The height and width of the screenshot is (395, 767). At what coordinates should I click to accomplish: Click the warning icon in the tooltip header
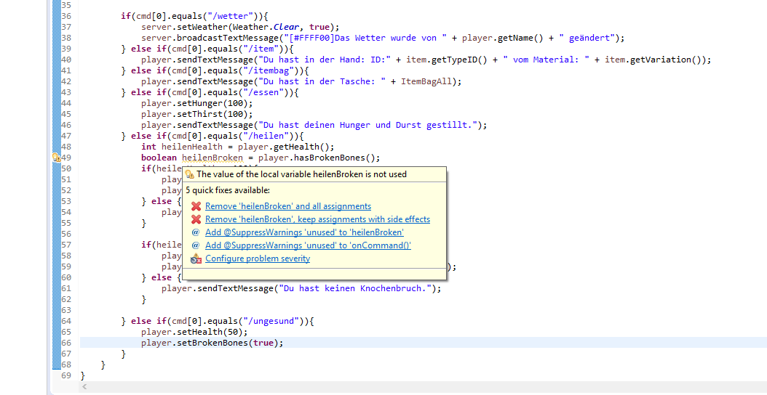[x=190, y=174]
